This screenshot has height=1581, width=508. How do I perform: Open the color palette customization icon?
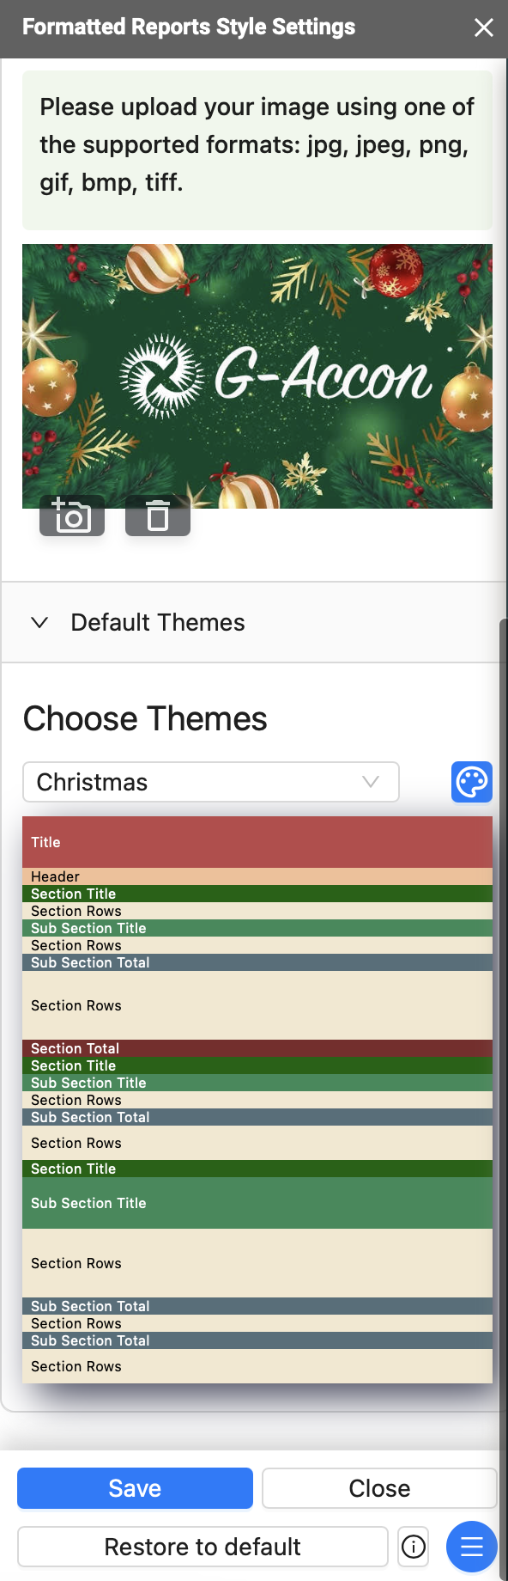tap(472, 782)
